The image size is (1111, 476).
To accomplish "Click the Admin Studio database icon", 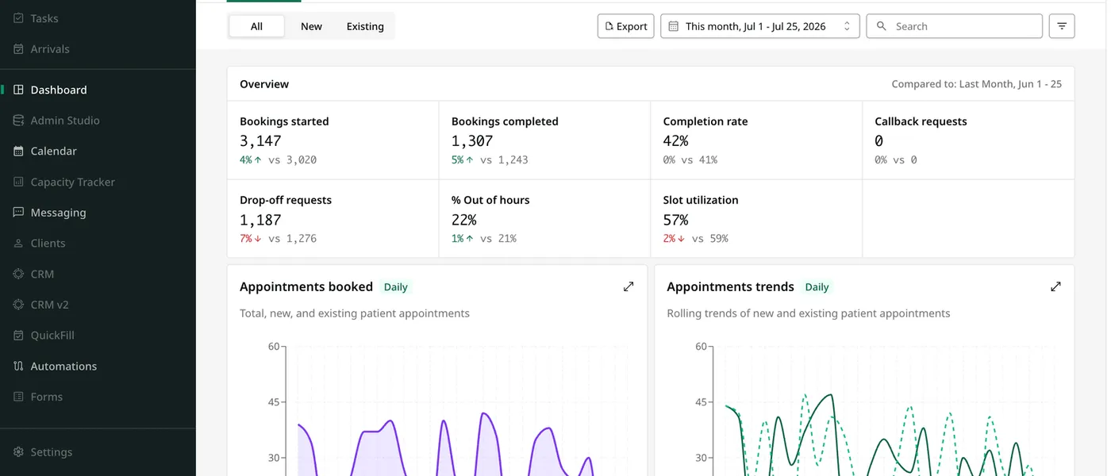I will [x=18, y=121].
